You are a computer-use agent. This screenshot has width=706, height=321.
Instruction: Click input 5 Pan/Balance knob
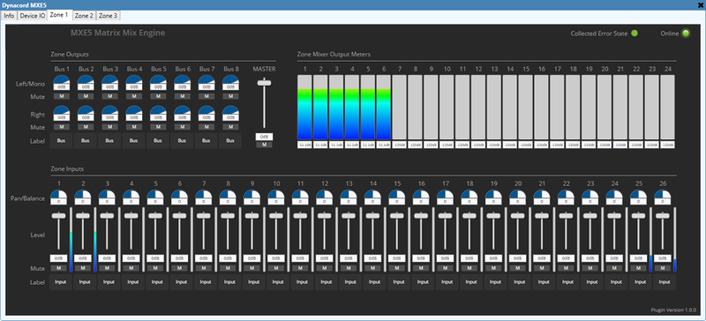[x=155, y=195]
